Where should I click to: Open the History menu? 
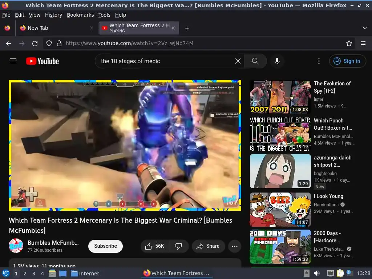(x=54, y=15)
